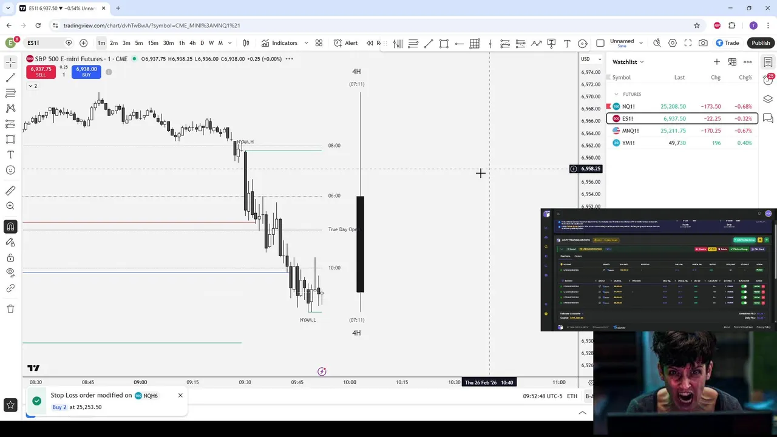Viewport: 777px width, 437px height.
Task: Select YM1! in the watchlist
Action: click(682, 143)
